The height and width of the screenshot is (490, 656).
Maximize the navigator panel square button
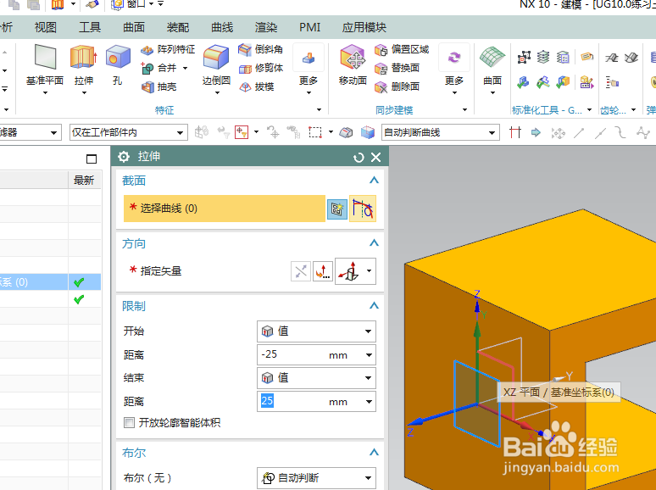click(x=92, y=159)
